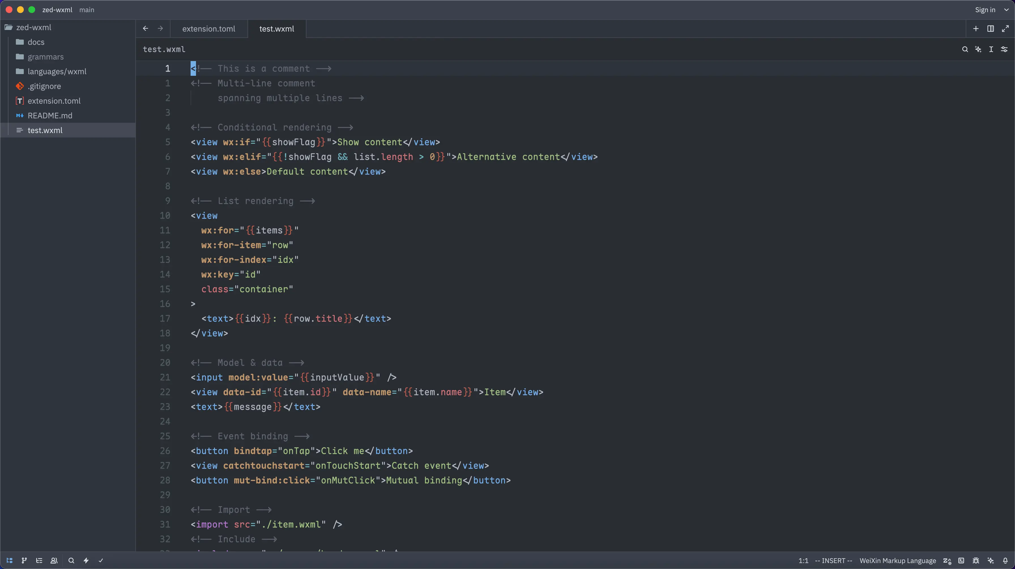The height and width of the screenshot is (569, 1015).
Task: Click the wx:key="id" attribute line
Action: tap(231, 274)
